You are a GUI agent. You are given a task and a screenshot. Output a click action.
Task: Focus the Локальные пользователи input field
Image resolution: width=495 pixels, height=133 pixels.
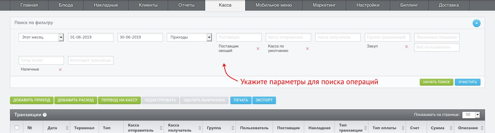tap(437, 37)
